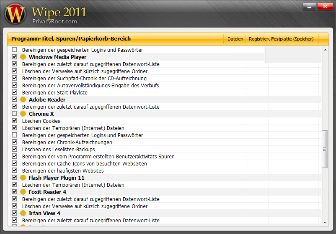Screen dimensions: 336x234
Task: Toggle the Autovervollständigungs-Eingabe des Verlaufs checkbox
Action: pos(14,85)
